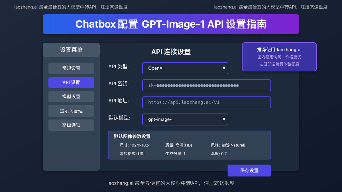Click the Chatbox 配置 GPT-Image-1 title banner
Viewport: 342px width, 192px height.
pos(171,24)
